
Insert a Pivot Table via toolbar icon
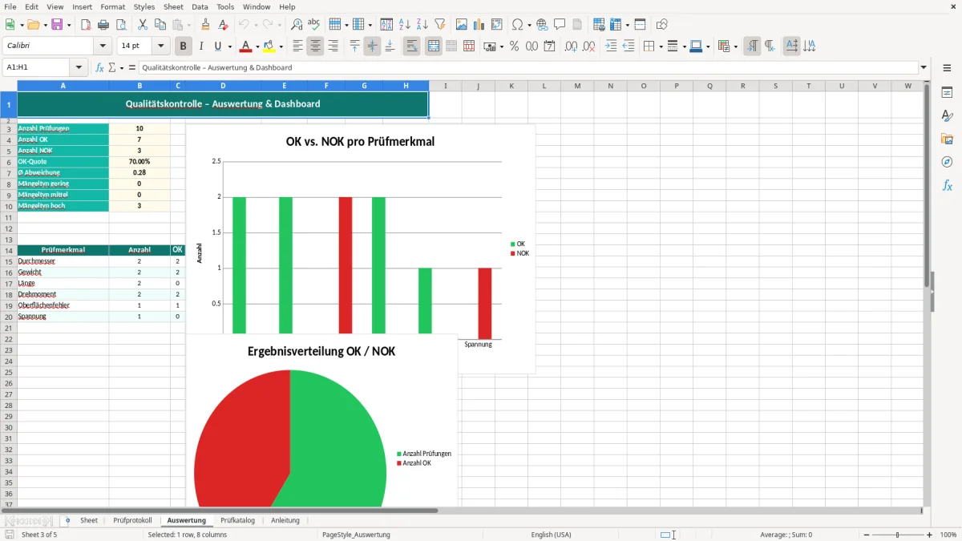tap(497, 25)
